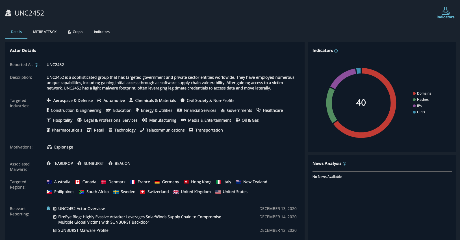Click the New Zealand region label

pos(255,182)
